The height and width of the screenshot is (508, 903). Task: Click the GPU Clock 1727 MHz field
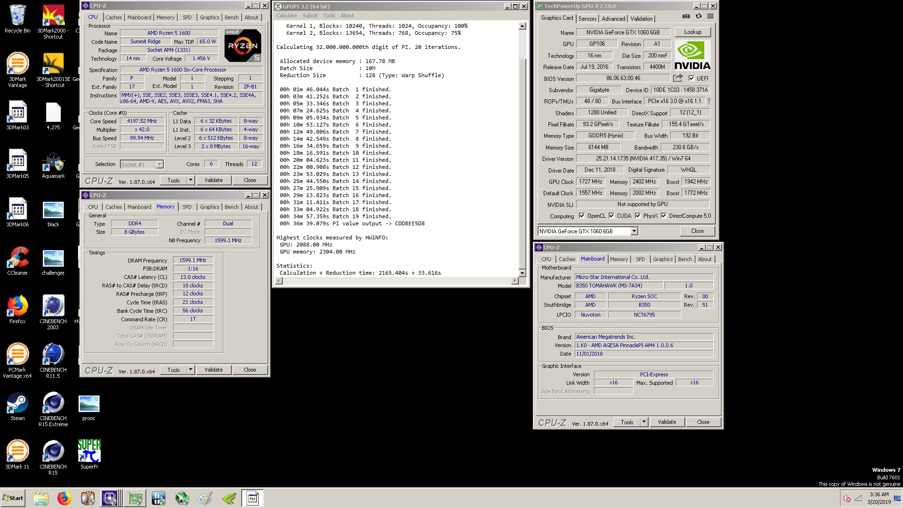point(591,182)
